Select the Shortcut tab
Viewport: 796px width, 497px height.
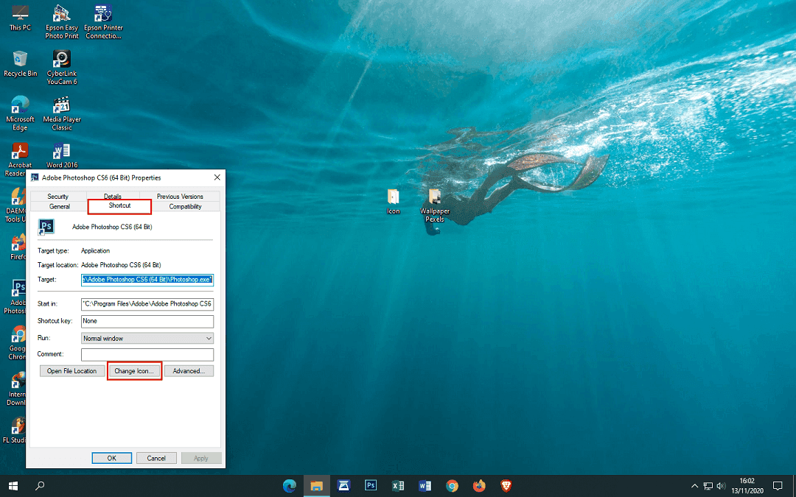pyautogui.click(x=120, y=206)
